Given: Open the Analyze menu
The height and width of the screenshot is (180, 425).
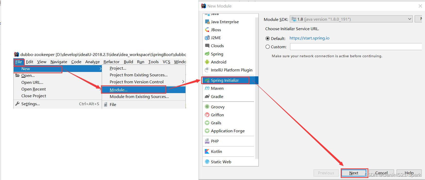Looking at the screenshot, I should [92, 62].
